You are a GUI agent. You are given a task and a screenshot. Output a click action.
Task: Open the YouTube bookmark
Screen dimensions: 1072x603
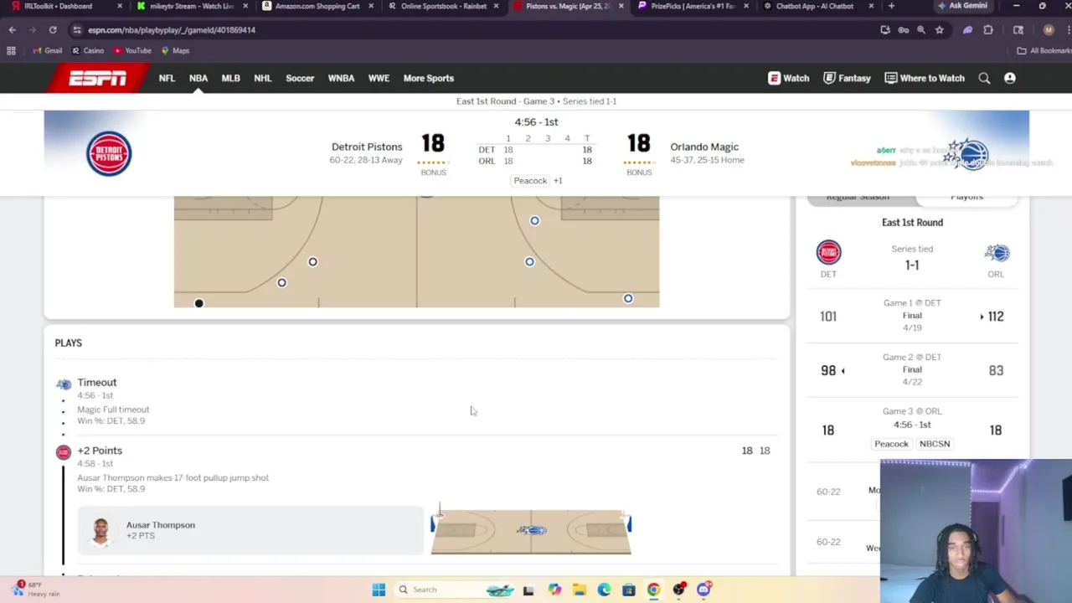pyautogui.click(x=132, y=51)
